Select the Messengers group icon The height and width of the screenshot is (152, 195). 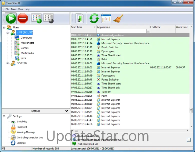click(17, 43)
